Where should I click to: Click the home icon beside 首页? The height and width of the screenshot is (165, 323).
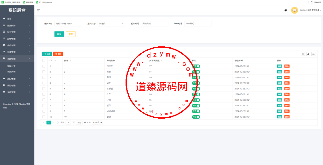pyautogui.click(x=4, y=19)
